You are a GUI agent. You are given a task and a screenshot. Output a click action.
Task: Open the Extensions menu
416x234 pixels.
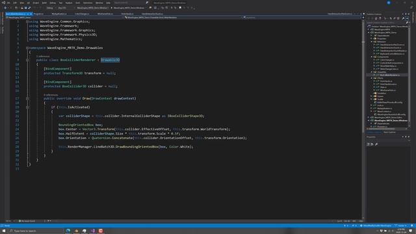pyautogui.click(x=88, y=3)
